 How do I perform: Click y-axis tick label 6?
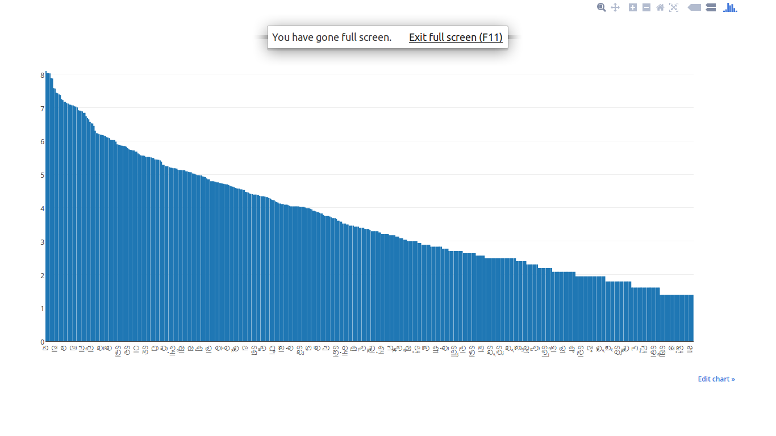[42, 142]
